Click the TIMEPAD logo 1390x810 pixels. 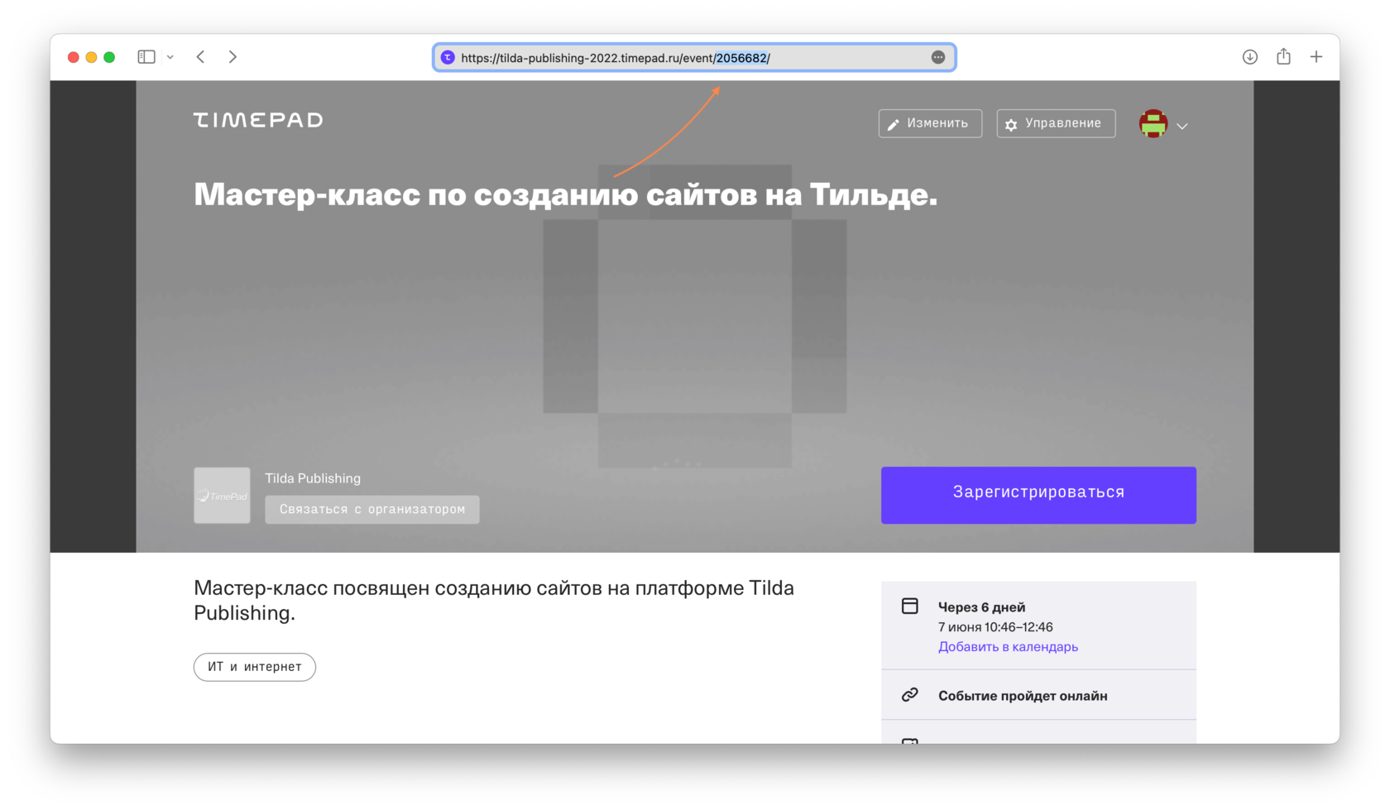point(258,120)
